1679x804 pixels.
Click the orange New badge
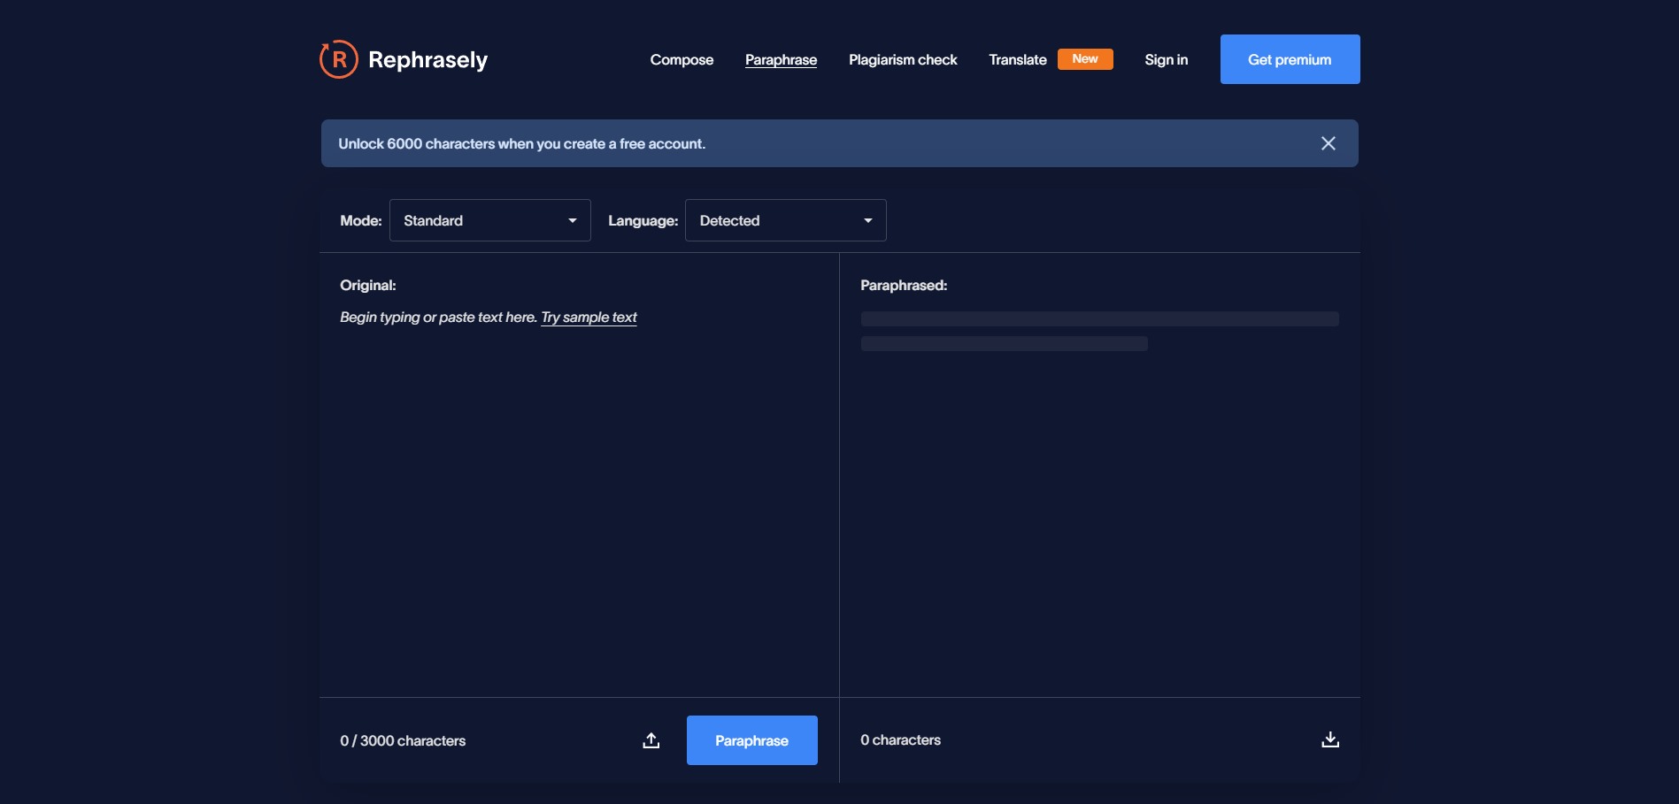(1085, 58)
